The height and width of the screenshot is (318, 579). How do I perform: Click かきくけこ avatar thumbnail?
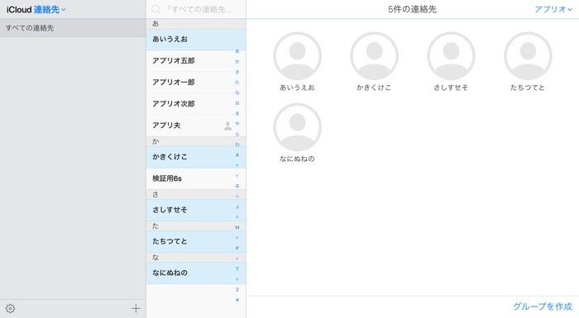(374, 56)
